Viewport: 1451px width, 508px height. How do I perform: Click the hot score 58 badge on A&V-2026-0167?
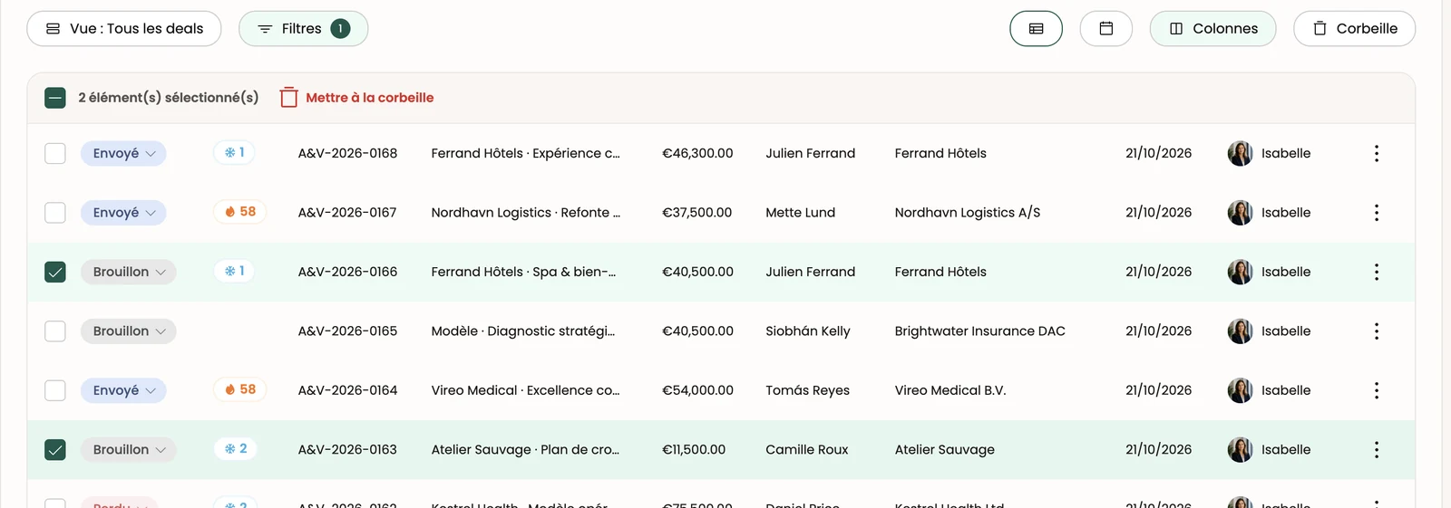(x=240, y=212)
